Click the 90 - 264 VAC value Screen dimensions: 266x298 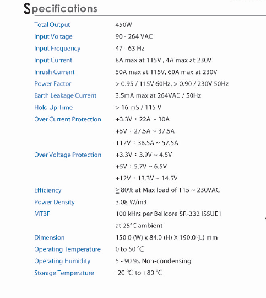point(134,36)
